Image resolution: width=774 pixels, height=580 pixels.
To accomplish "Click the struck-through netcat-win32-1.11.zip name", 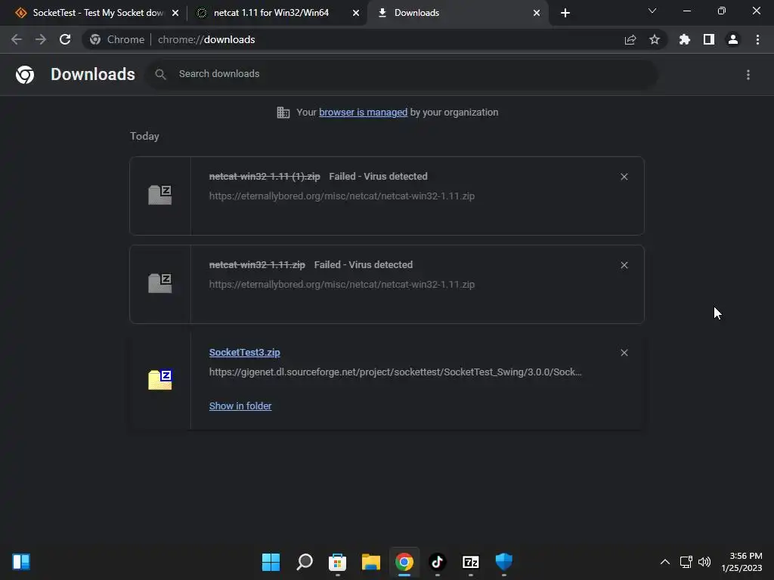I will (257, 265).
